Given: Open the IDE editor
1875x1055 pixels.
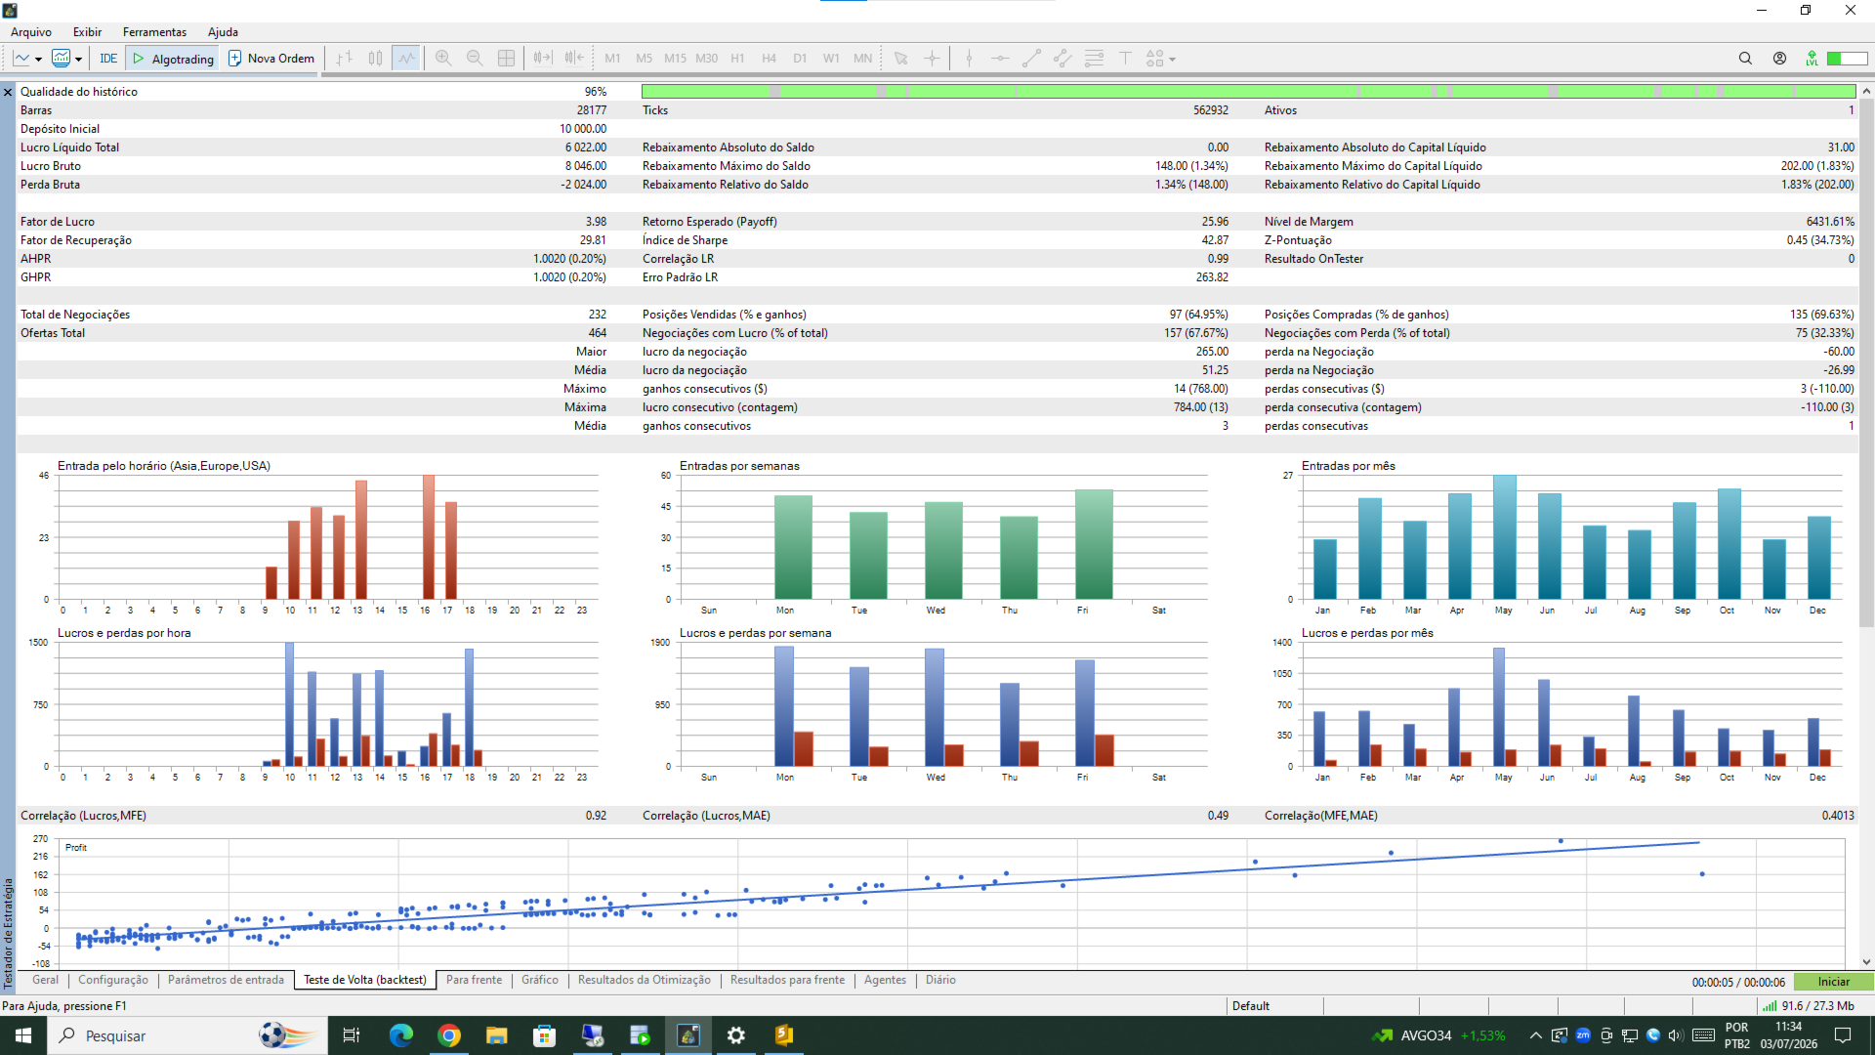Looking at the screenshot, I should (108, 59).
